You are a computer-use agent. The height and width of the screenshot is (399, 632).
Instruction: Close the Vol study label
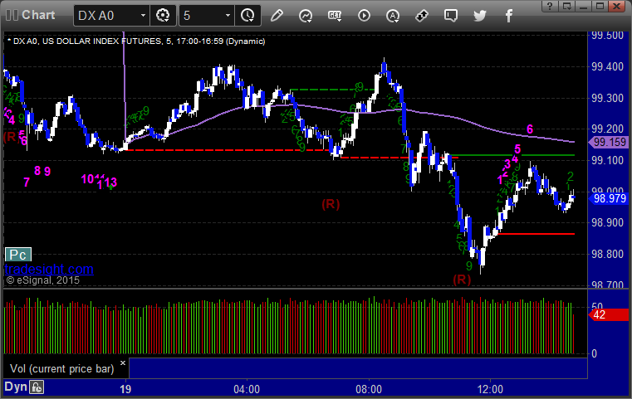(123, 363)
